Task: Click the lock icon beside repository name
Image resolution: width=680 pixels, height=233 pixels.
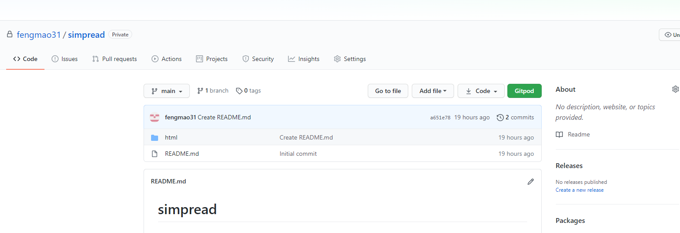Action: [10, 34]
